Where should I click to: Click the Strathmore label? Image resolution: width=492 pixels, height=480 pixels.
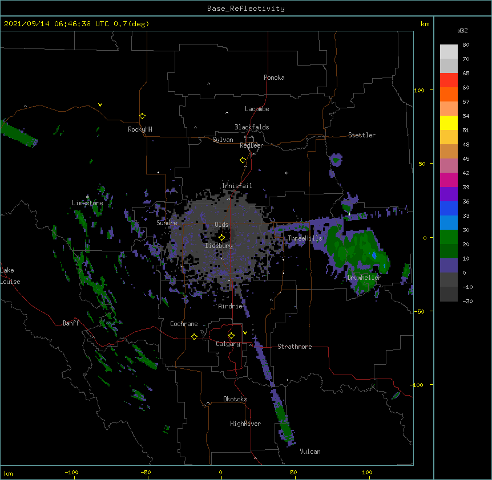[x=295, y=347]
